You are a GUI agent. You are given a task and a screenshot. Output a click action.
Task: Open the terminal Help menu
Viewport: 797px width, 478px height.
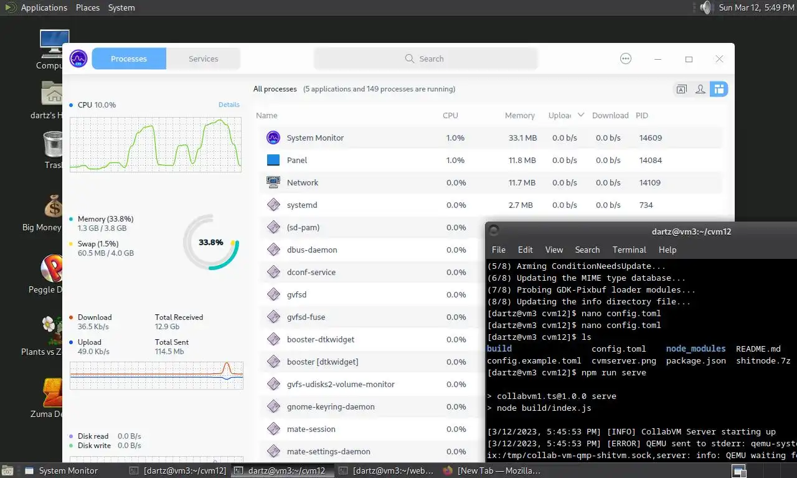click(x=667, y=250)
